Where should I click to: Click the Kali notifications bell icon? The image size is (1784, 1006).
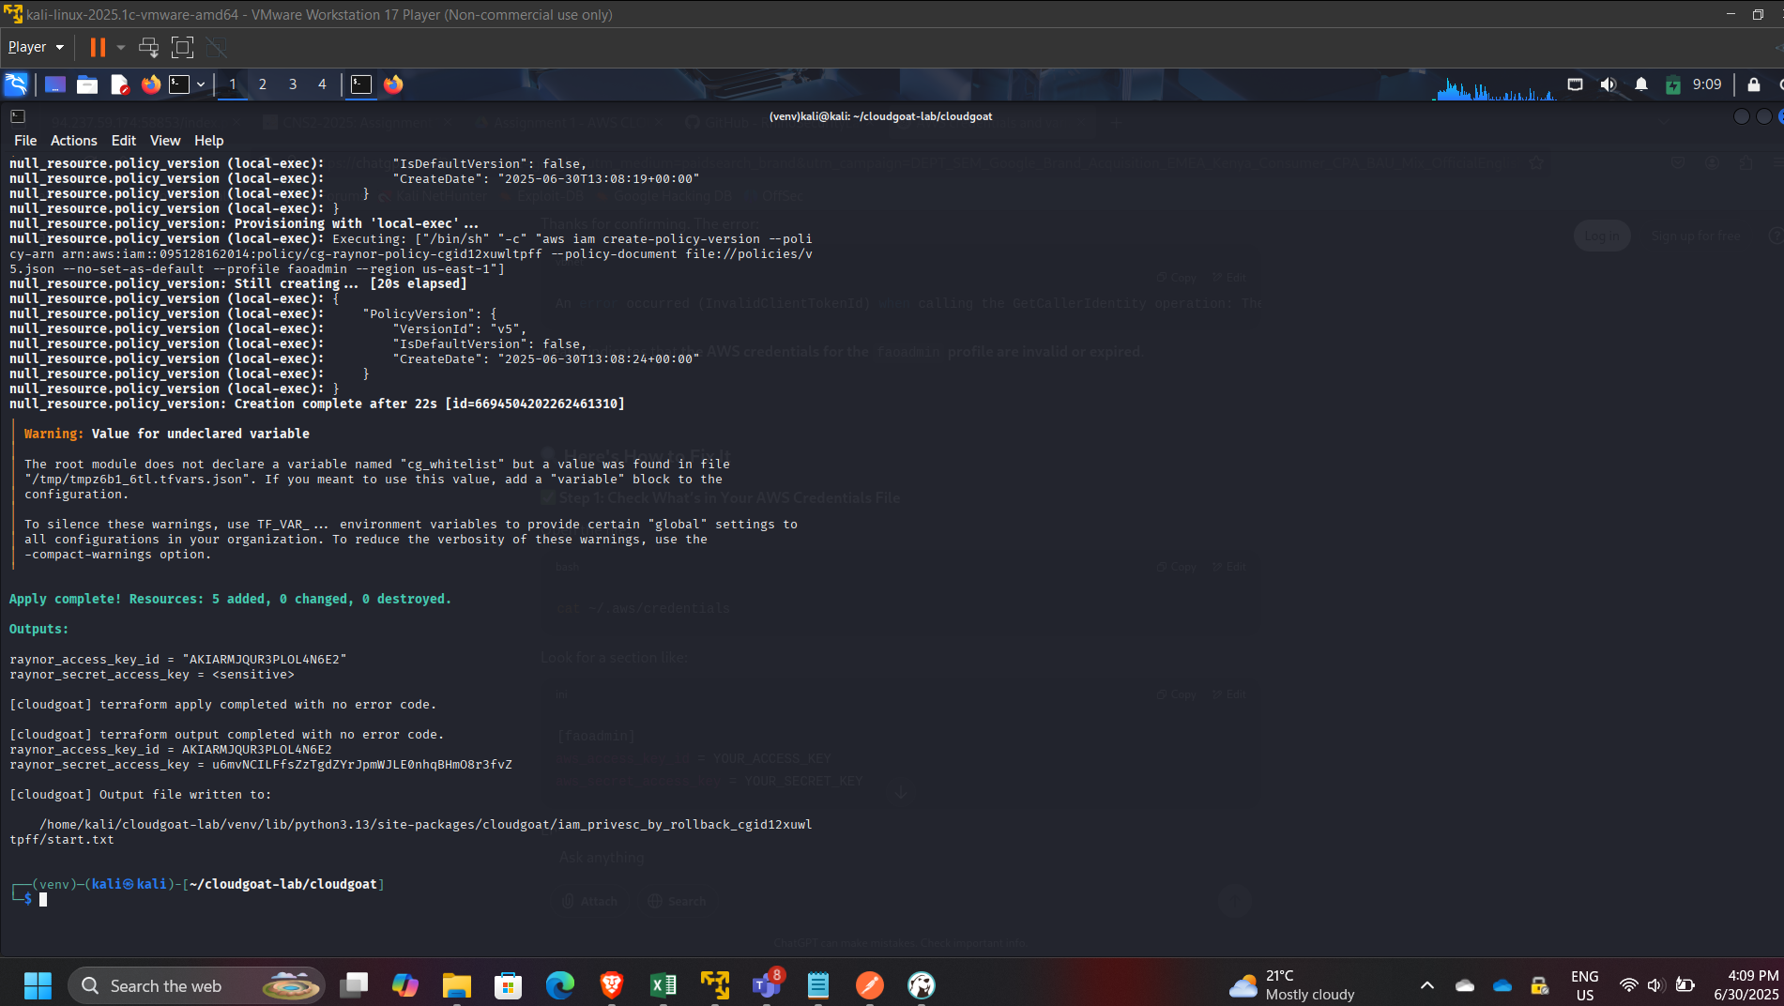[x=1640, y=84]
